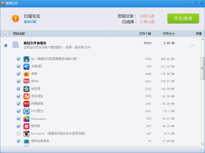Screen dimensions: 205x153
Task: Click the PPTV聚力 app icon
Action: tap(26, 111)
